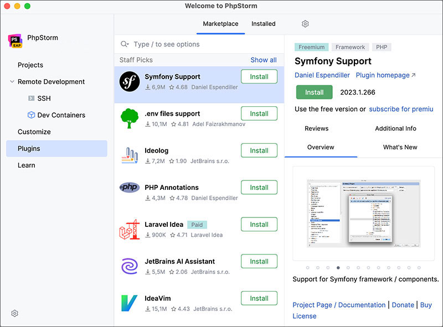Select the Overview tab

pyautogui.click(x=321, y=147)
